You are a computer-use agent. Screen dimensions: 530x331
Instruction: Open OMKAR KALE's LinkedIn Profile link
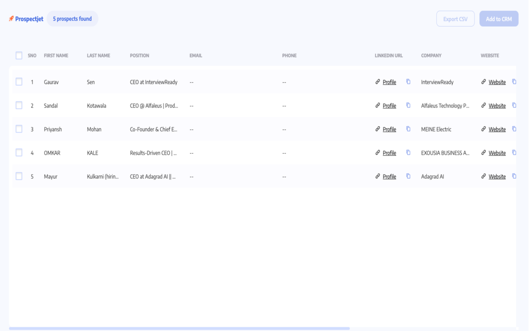(x=389, y=153)
